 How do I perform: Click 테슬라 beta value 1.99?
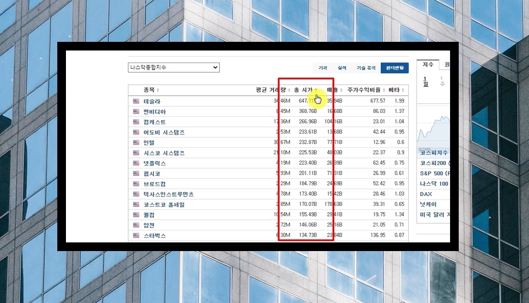pos(400,101)
